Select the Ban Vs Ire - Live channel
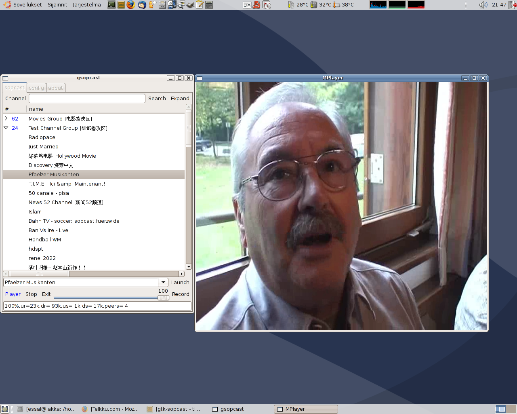517x414 pixels. [94, 230]
